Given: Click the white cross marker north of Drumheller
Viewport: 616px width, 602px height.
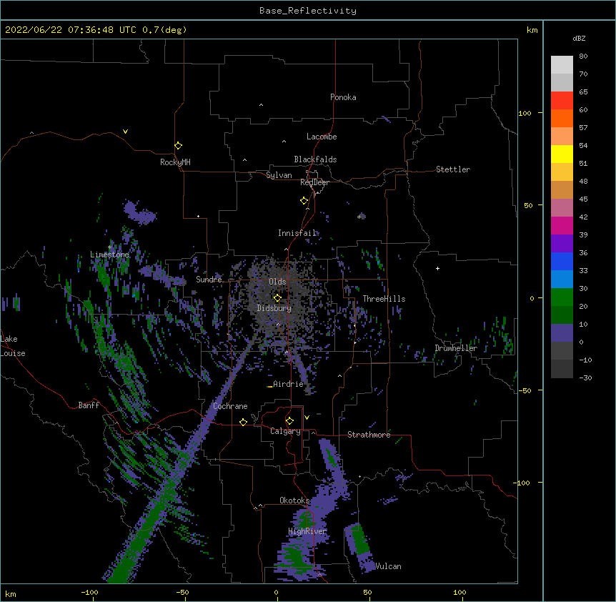Looking at the screenshot, I should click(437, 268).
